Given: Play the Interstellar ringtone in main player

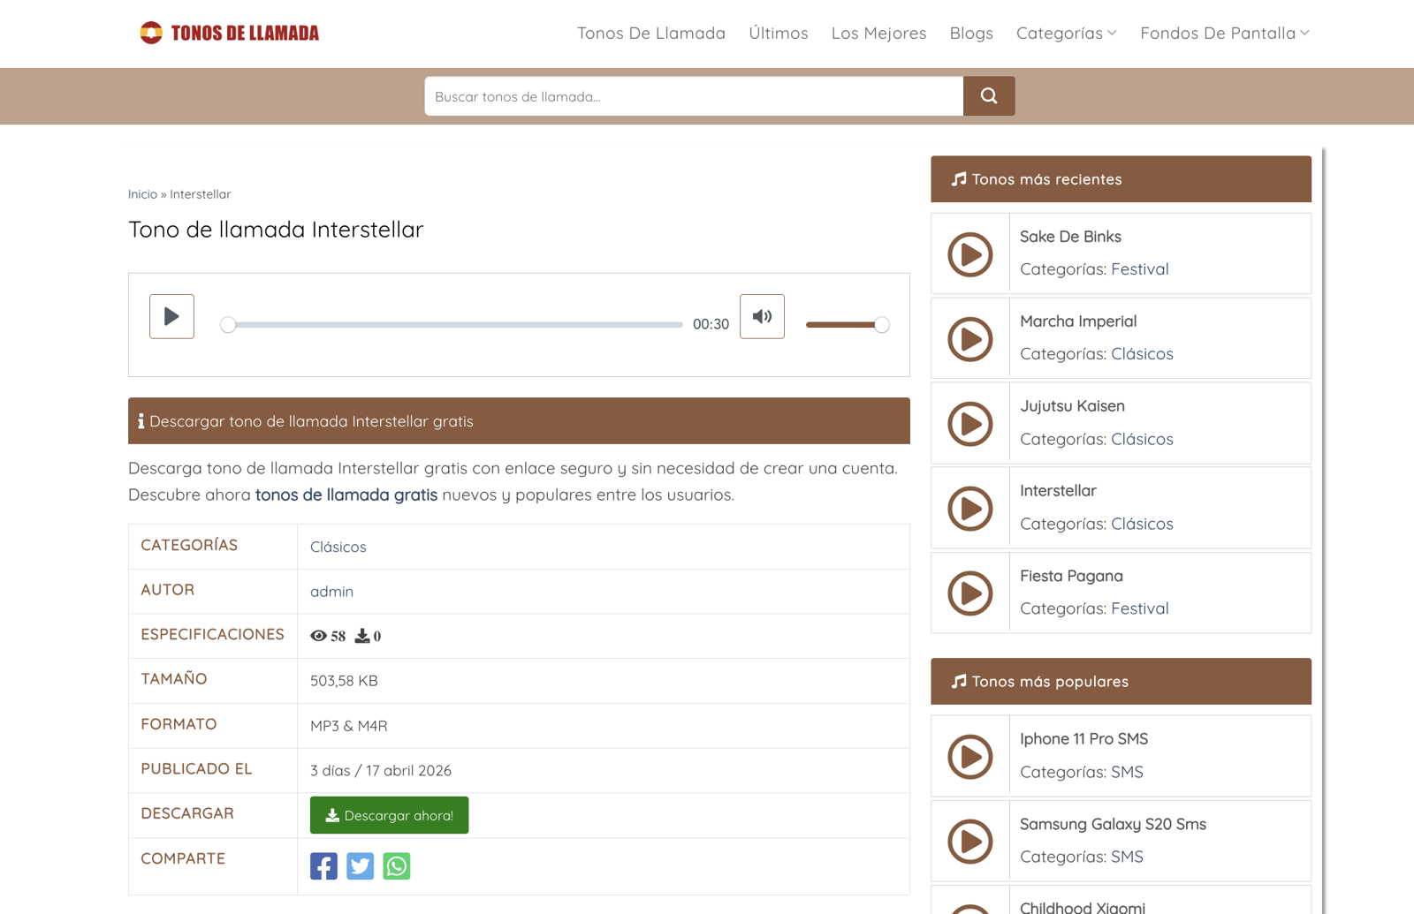Looking at the screenshot, I should coord(171,316).
